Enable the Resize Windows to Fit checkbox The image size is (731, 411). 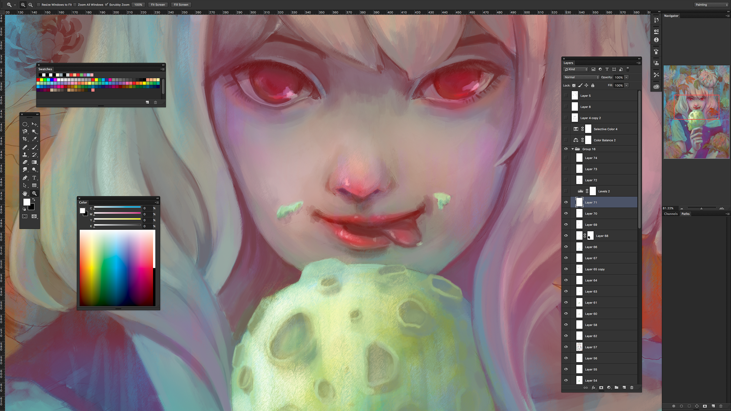(38, 5)
